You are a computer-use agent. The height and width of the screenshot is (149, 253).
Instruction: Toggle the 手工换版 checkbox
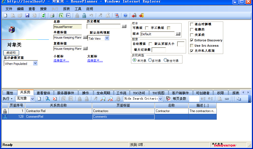[169, 28]
